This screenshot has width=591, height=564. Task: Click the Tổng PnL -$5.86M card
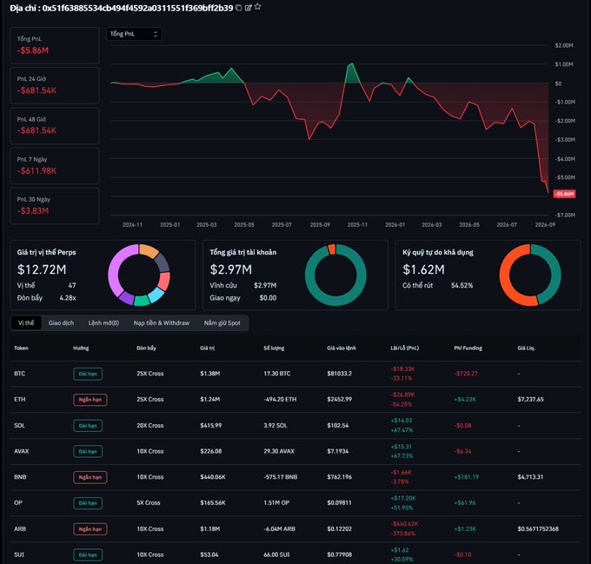55,45
